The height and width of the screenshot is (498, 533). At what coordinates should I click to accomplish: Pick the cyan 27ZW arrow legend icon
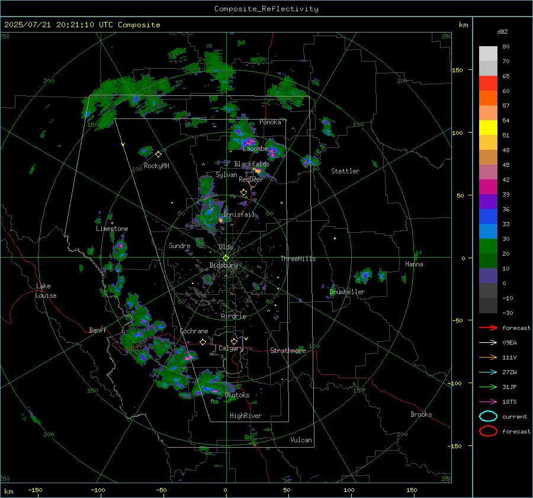point(488,372)
